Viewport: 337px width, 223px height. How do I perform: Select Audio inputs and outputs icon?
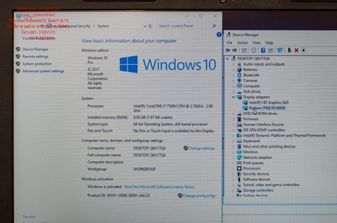click(x=239, y=64)
